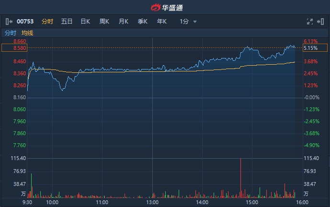Open the 1分 minute interval dropdown
Image resolution: width=330 pixels, height=207 pixels.
[188, 22]
